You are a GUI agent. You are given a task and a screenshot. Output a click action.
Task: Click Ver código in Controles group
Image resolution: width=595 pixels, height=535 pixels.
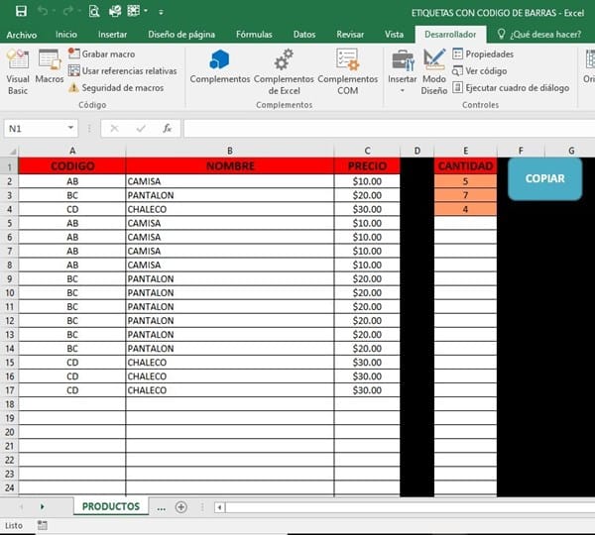point(485,71)
